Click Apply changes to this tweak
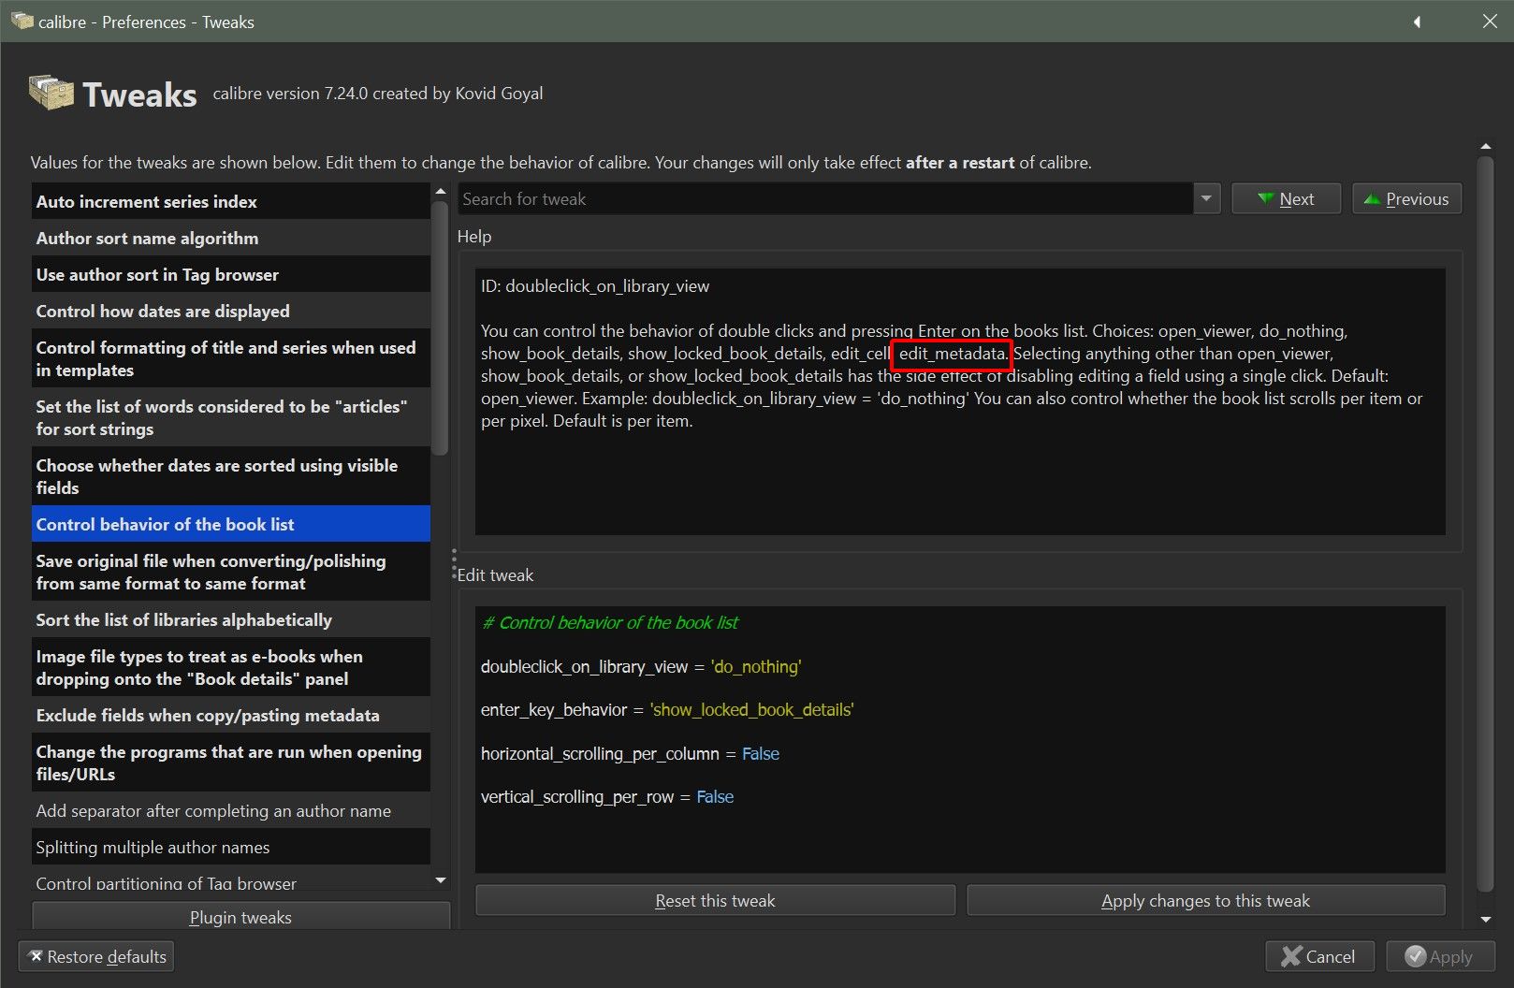Image resolution: width=1514 pixels, height=988 pixels. tap(1205, 900)
